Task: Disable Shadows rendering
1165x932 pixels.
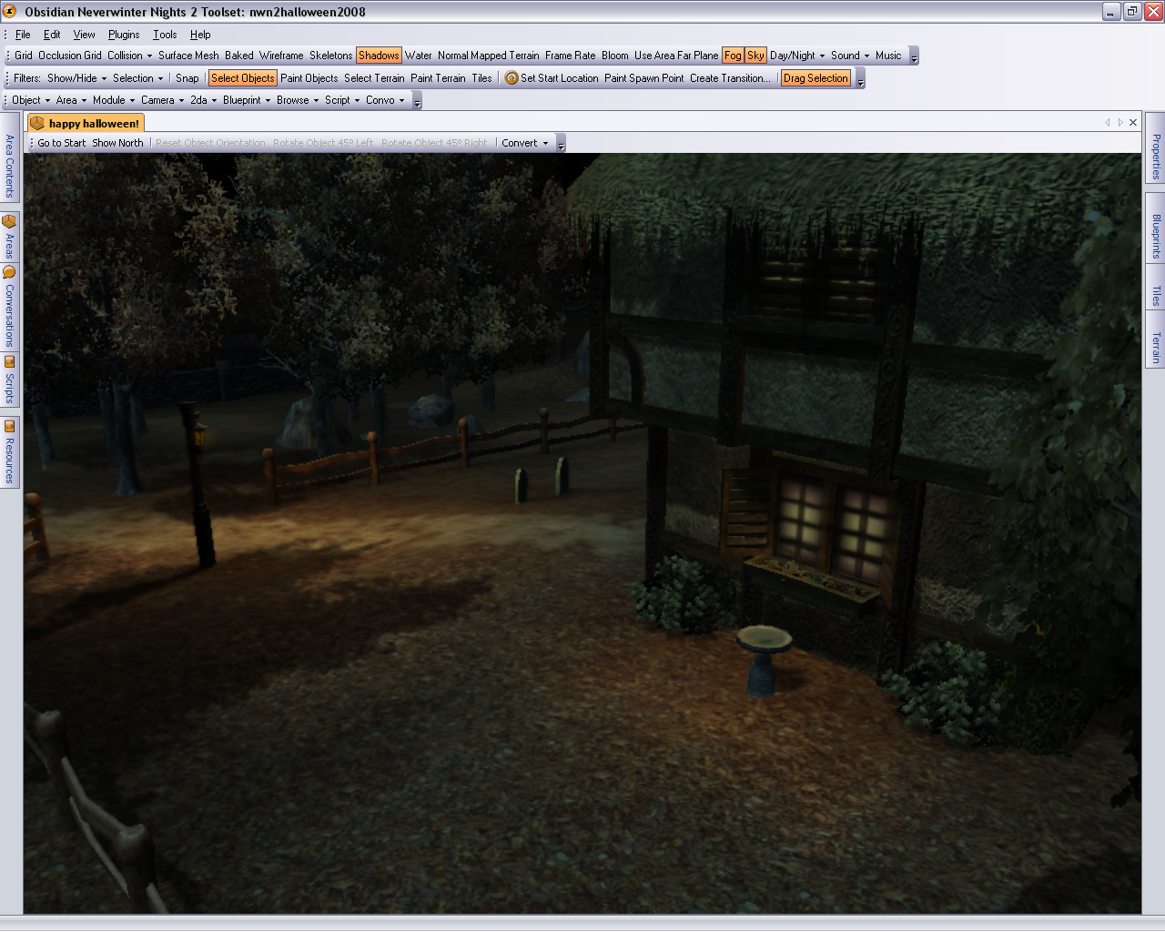Action: (379, 56)
